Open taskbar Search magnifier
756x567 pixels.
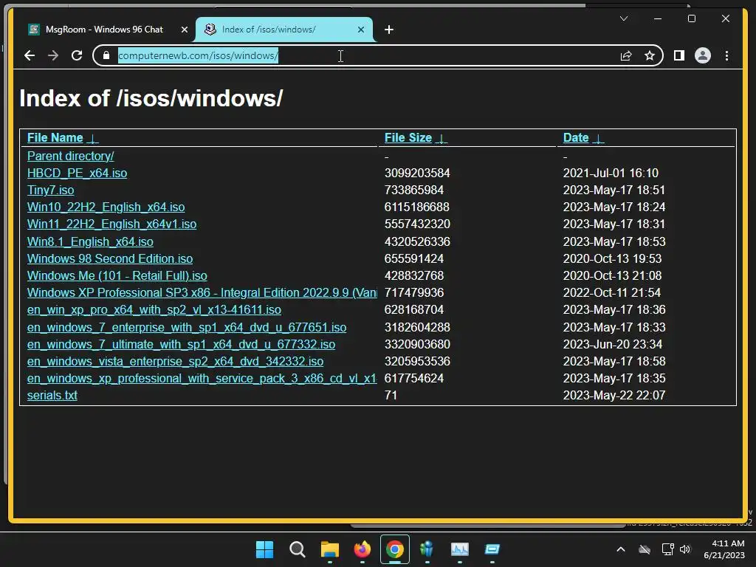click(x=297, y=549)
